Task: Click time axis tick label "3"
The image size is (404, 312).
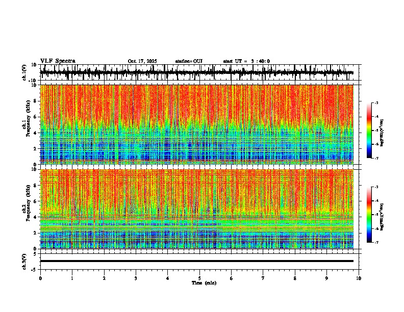Action: (x=136, y=278)
